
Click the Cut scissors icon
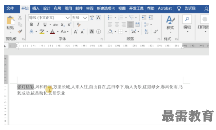click(20, 17)
